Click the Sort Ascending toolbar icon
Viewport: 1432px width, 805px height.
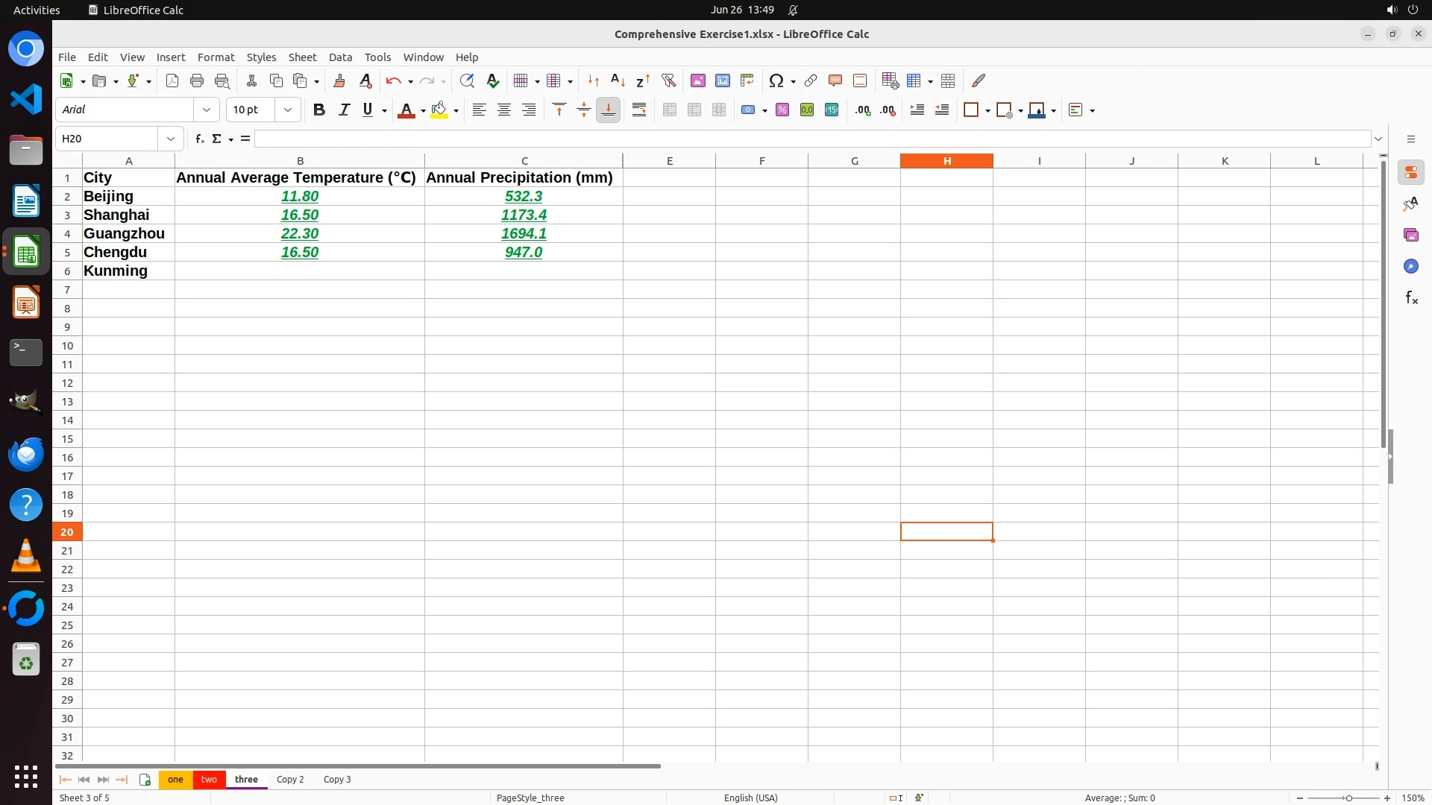(x=618, y=80)
